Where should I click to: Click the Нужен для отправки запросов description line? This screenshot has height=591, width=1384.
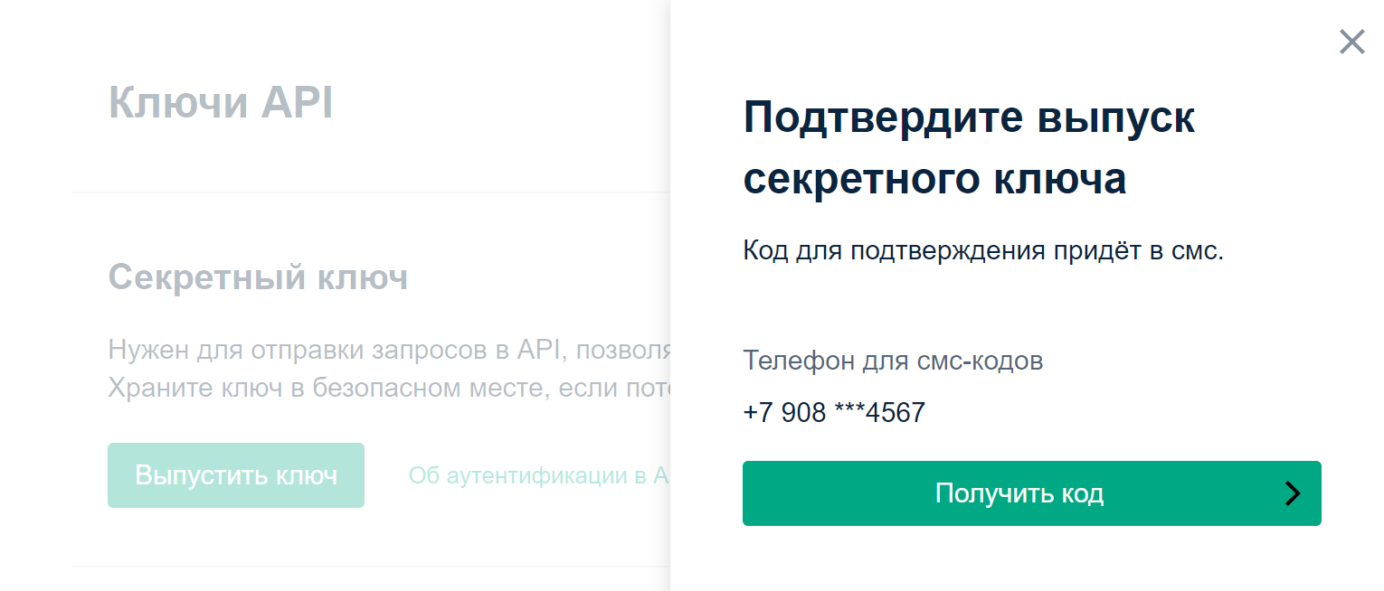[389, 350]
